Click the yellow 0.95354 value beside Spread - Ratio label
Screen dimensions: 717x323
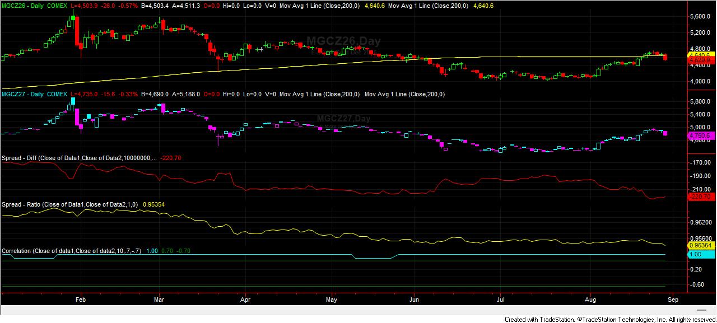click(x=153, y=204)
